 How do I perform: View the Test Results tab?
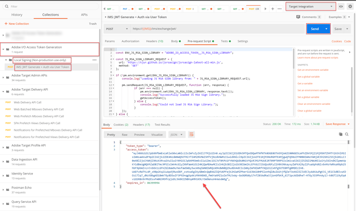[x=162, y=125]
